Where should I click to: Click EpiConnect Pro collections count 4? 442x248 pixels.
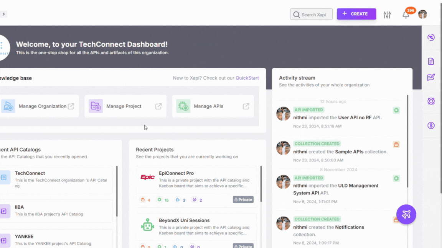145,200
